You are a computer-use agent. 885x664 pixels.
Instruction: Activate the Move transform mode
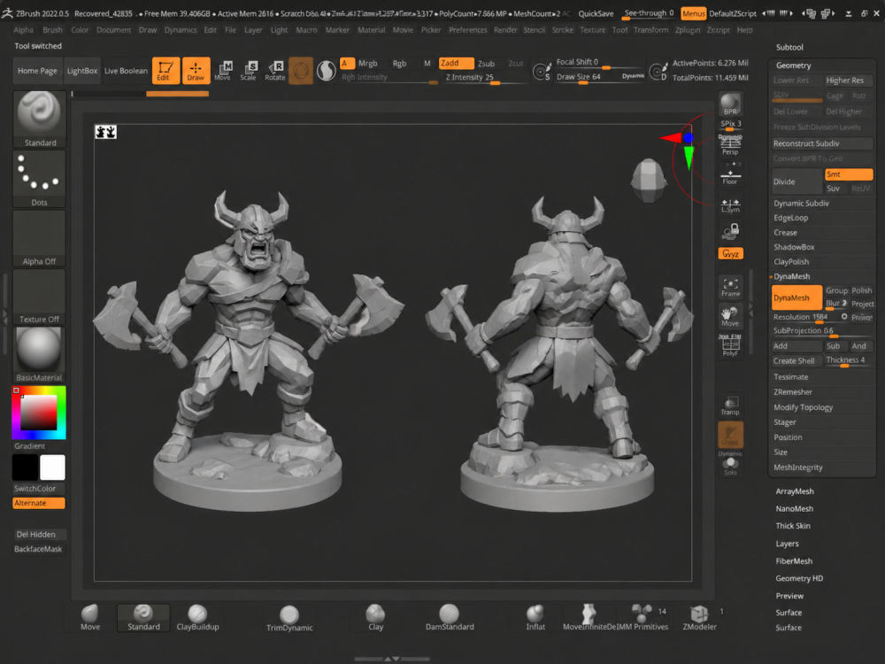tap(223, 71)
